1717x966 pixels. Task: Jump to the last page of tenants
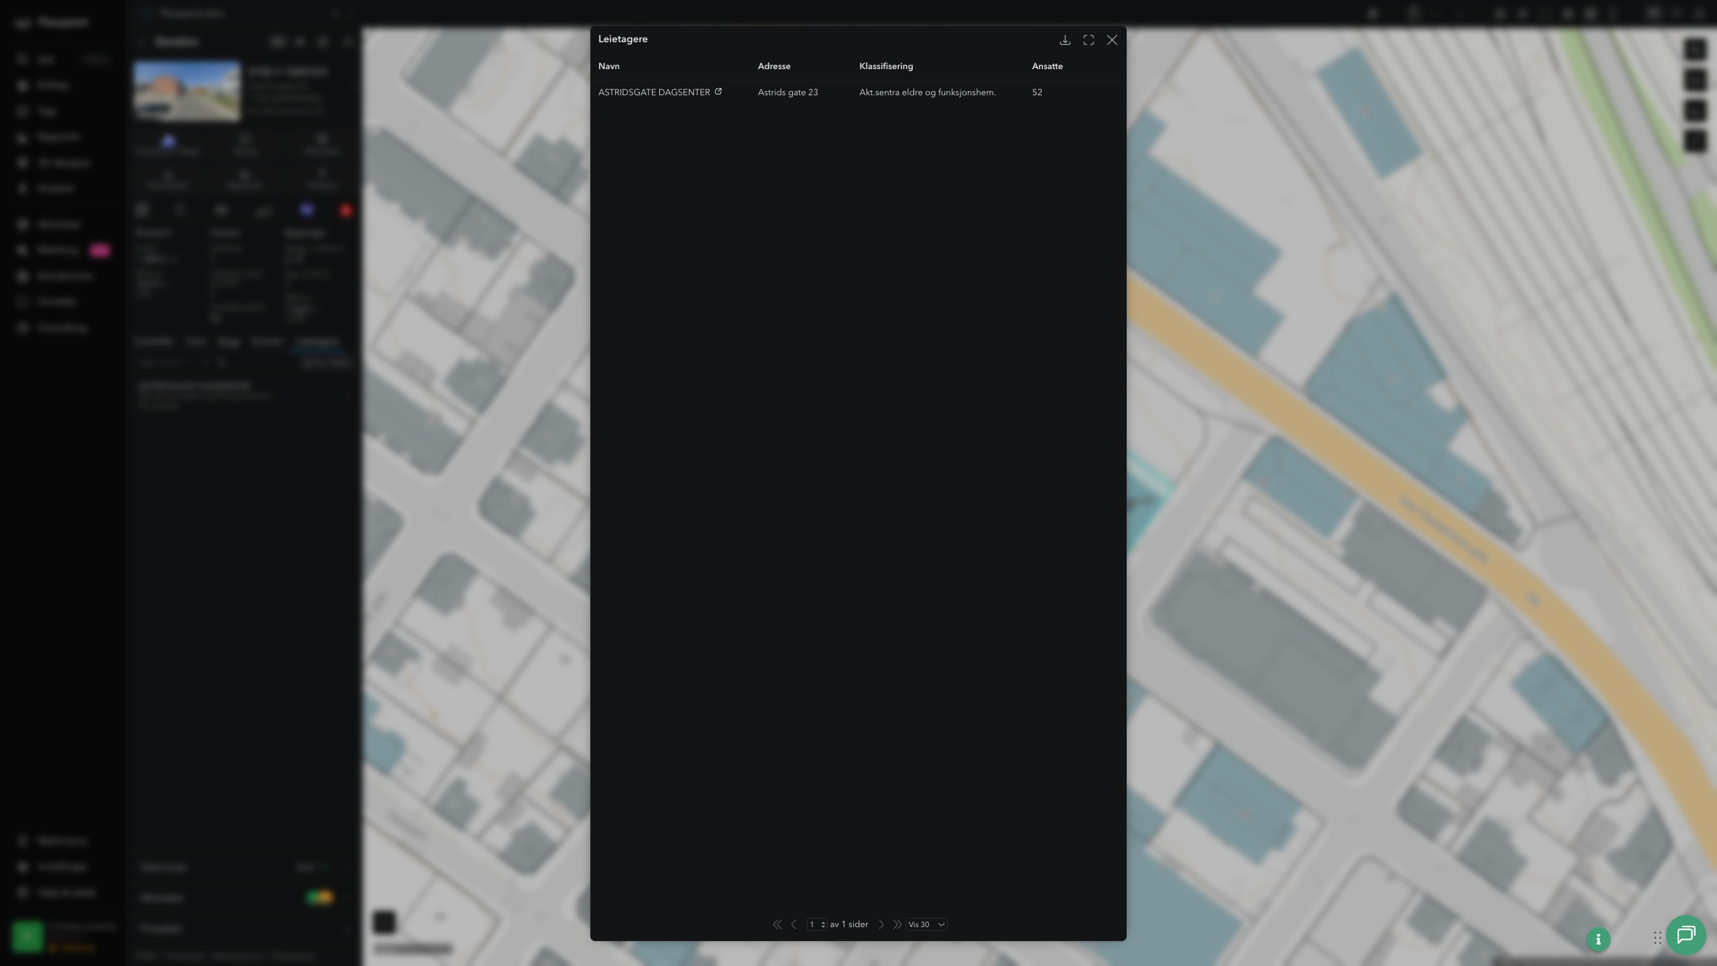tap(897, 924)
